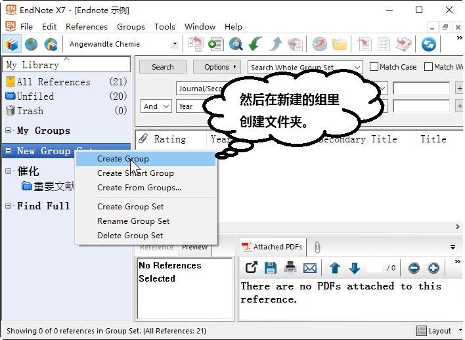Go to next PDF page arrow
The width and height of the screenshot is (465, 340).
pyautogui.click(x=355, y=268)
